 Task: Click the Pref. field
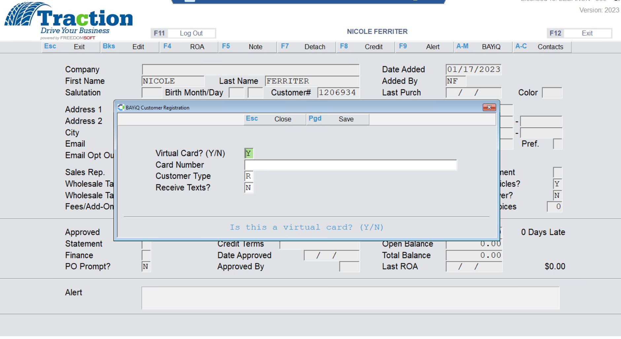[558, 144]
